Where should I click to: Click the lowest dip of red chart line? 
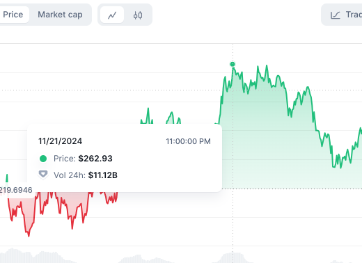coord(29,236)
